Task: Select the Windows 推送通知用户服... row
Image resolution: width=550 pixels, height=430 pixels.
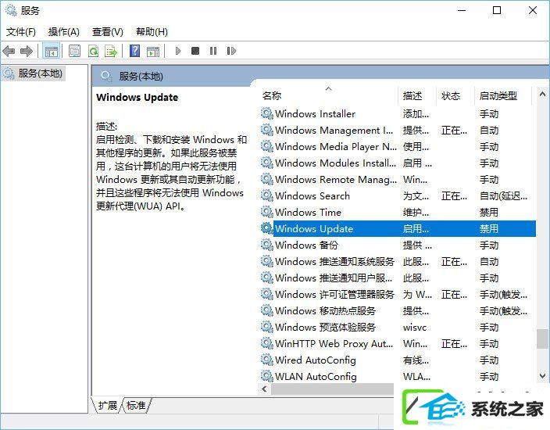Action: [398, 278]
